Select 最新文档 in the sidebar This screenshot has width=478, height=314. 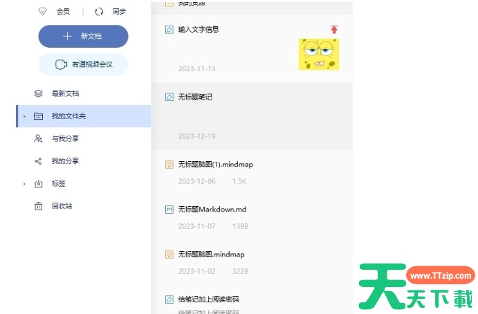(x=69, y=93)
